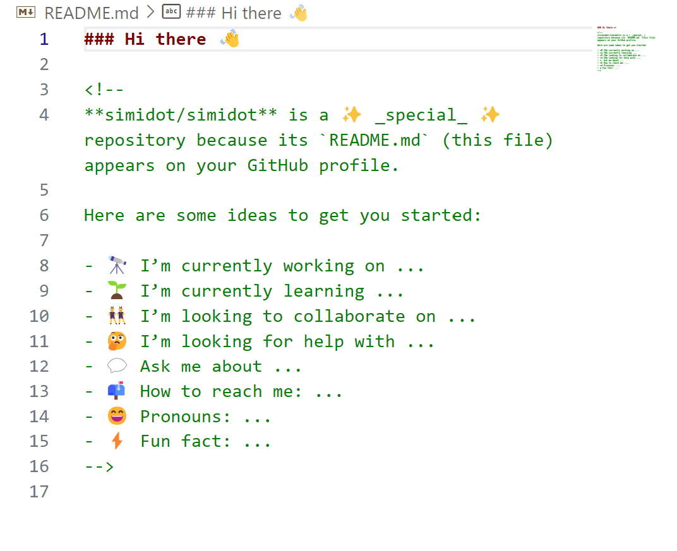Image resolution: width=677 pixels, height=551 pixels.
Task: Click the telescope emoji on line 8
Action: (x=116, y=265)
